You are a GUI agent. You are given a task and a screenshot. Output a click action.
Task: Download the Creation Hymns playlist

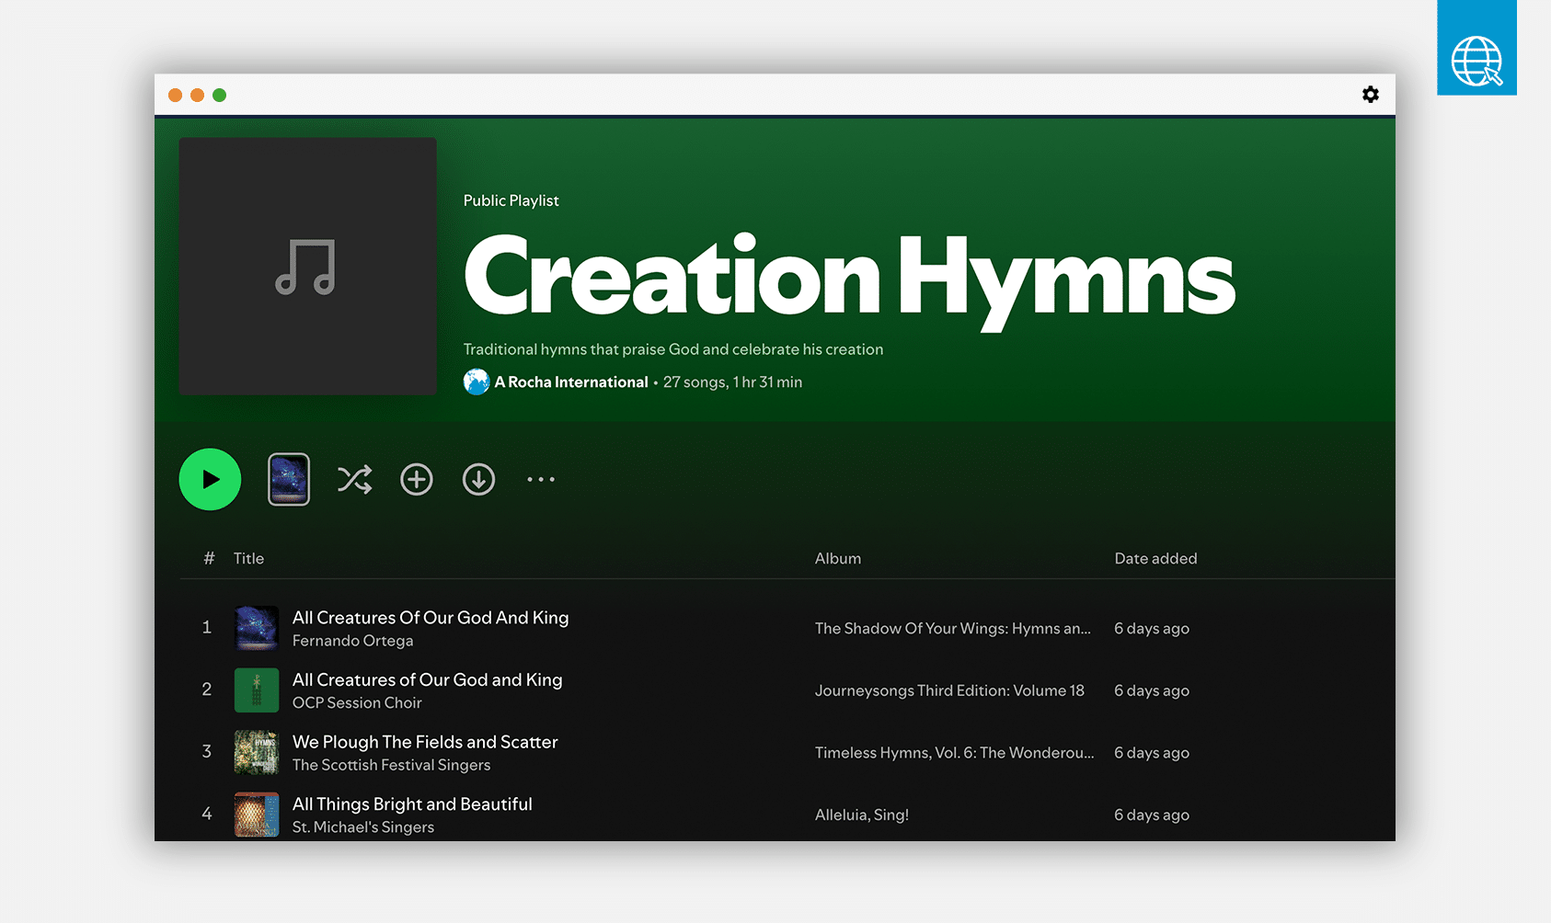pyautogui.click(x=478, y=479)
